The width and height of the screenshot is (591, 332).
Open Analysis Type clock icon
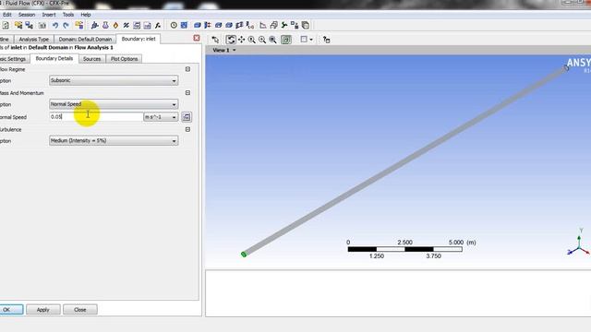pyautogui.click(x=174, y=25)
